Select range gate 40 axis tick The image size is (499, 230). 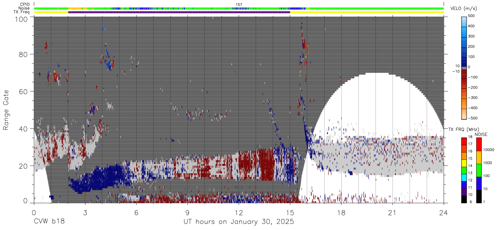(24, 129)
